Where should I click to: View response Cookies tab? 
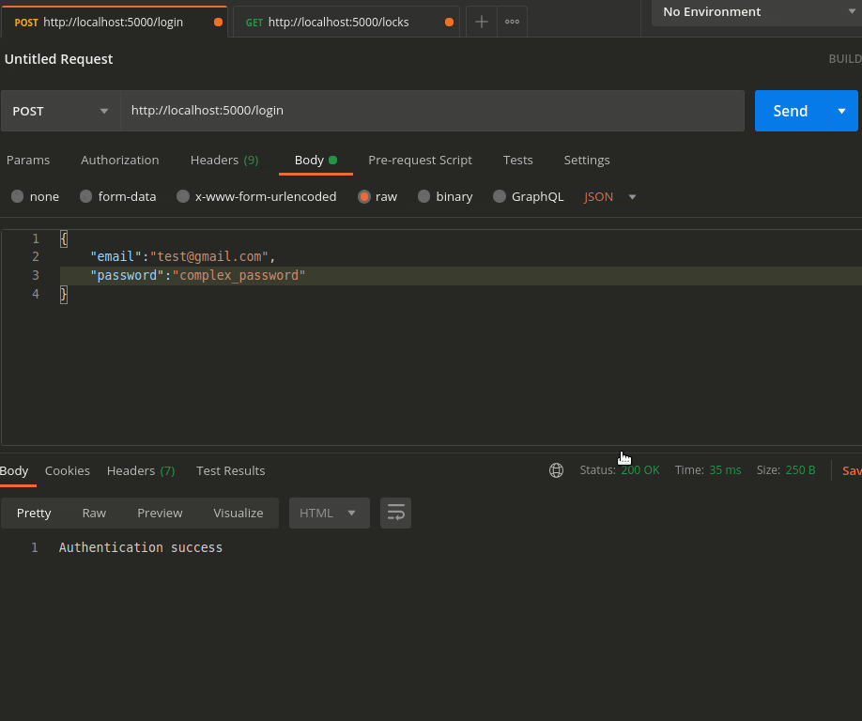(67, 470)
